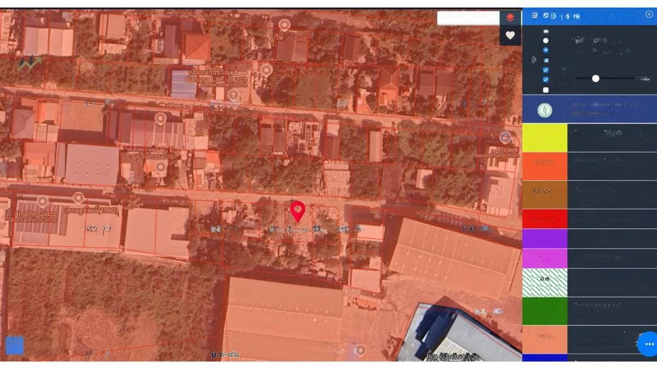Viewport: 657px width, 369px height.
Task: Click the green arrow logo on map
Action: click(29, 63)
